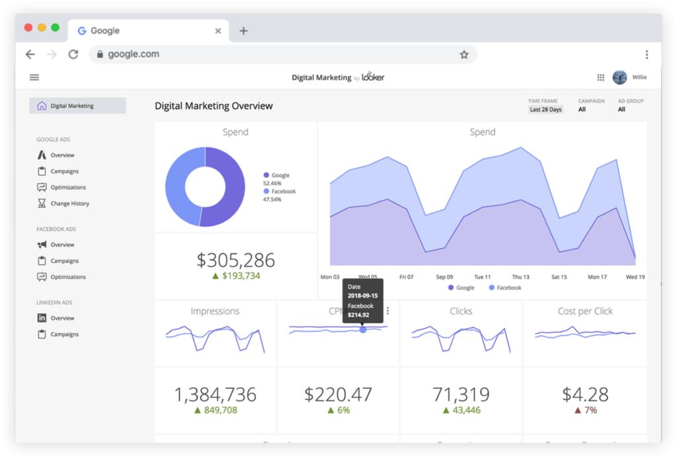Expand the Ad Group filter dropdown
Screen dimensions: 677x459
coord(621,110)
